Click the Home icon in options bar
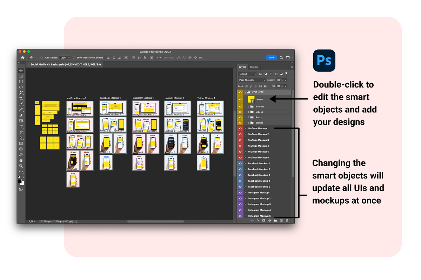This screenshot has width=421, height=280. [23, 58]
